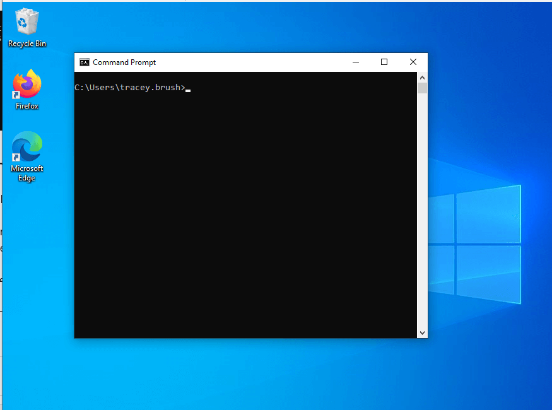
Task: Click the C:\Users\tracey.brush> prompt line
Action: pos(130,88)
